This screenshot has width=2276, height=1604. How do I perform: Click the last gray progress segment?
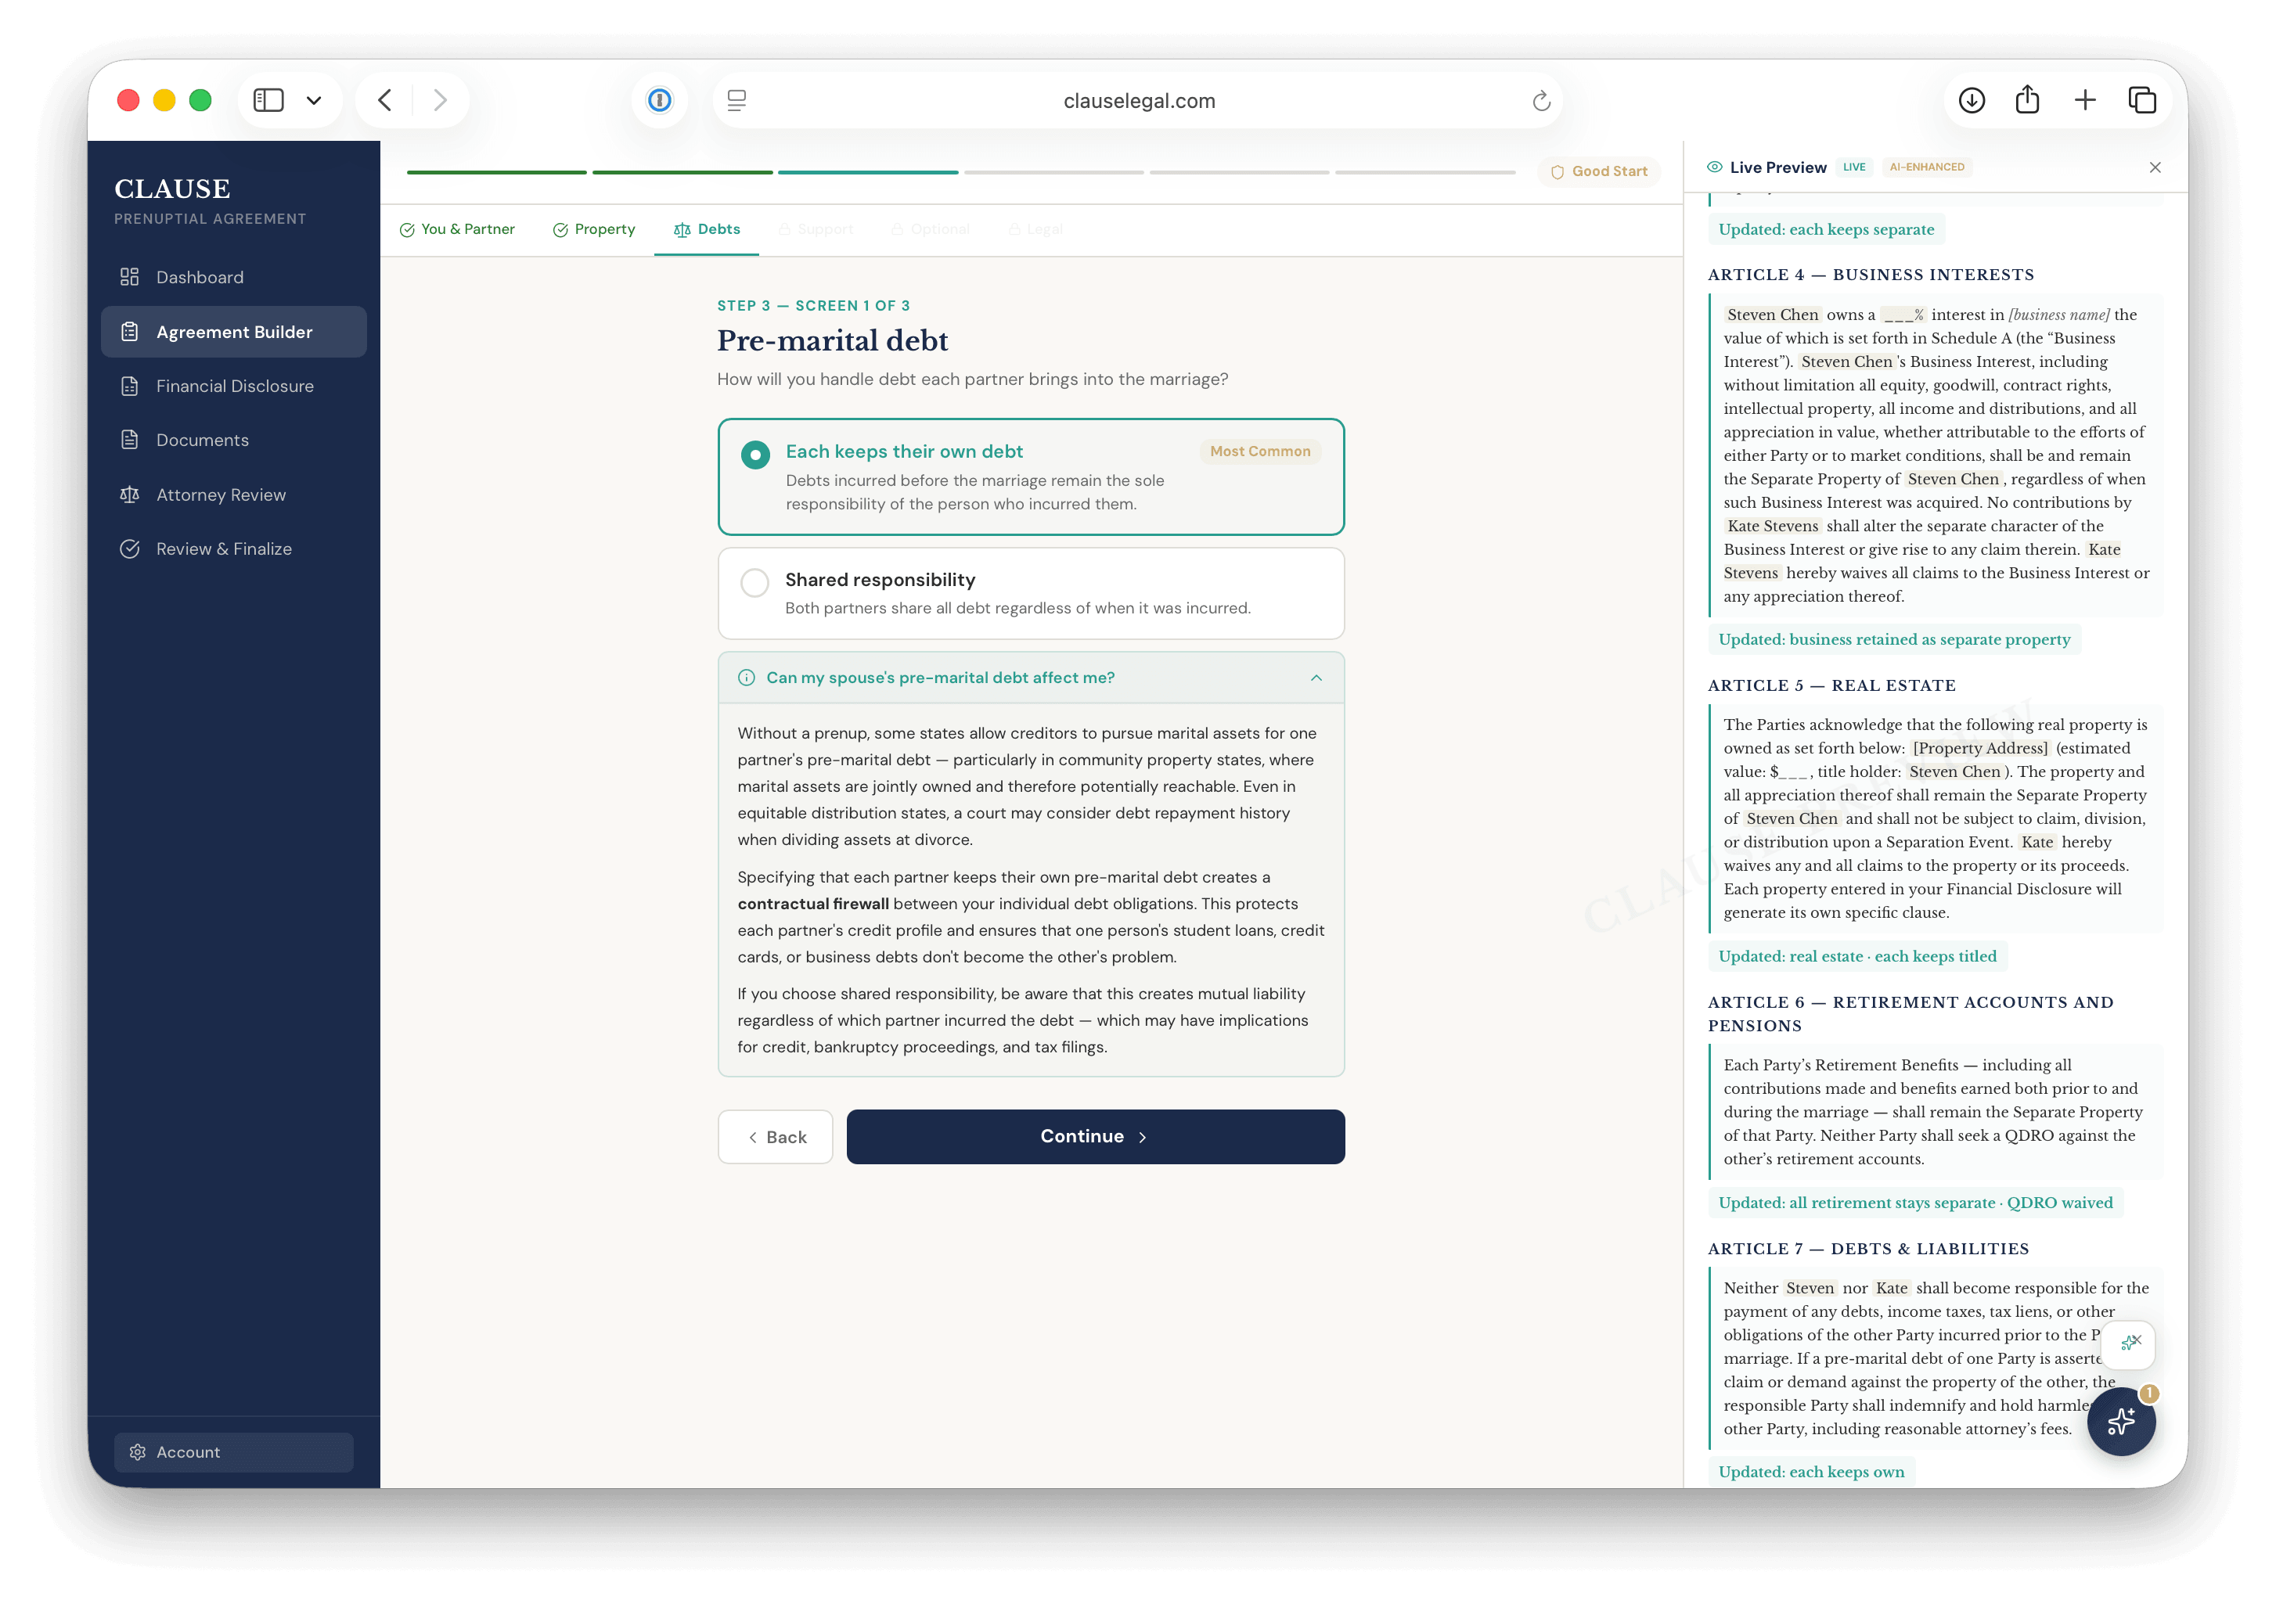point(1425,172)
